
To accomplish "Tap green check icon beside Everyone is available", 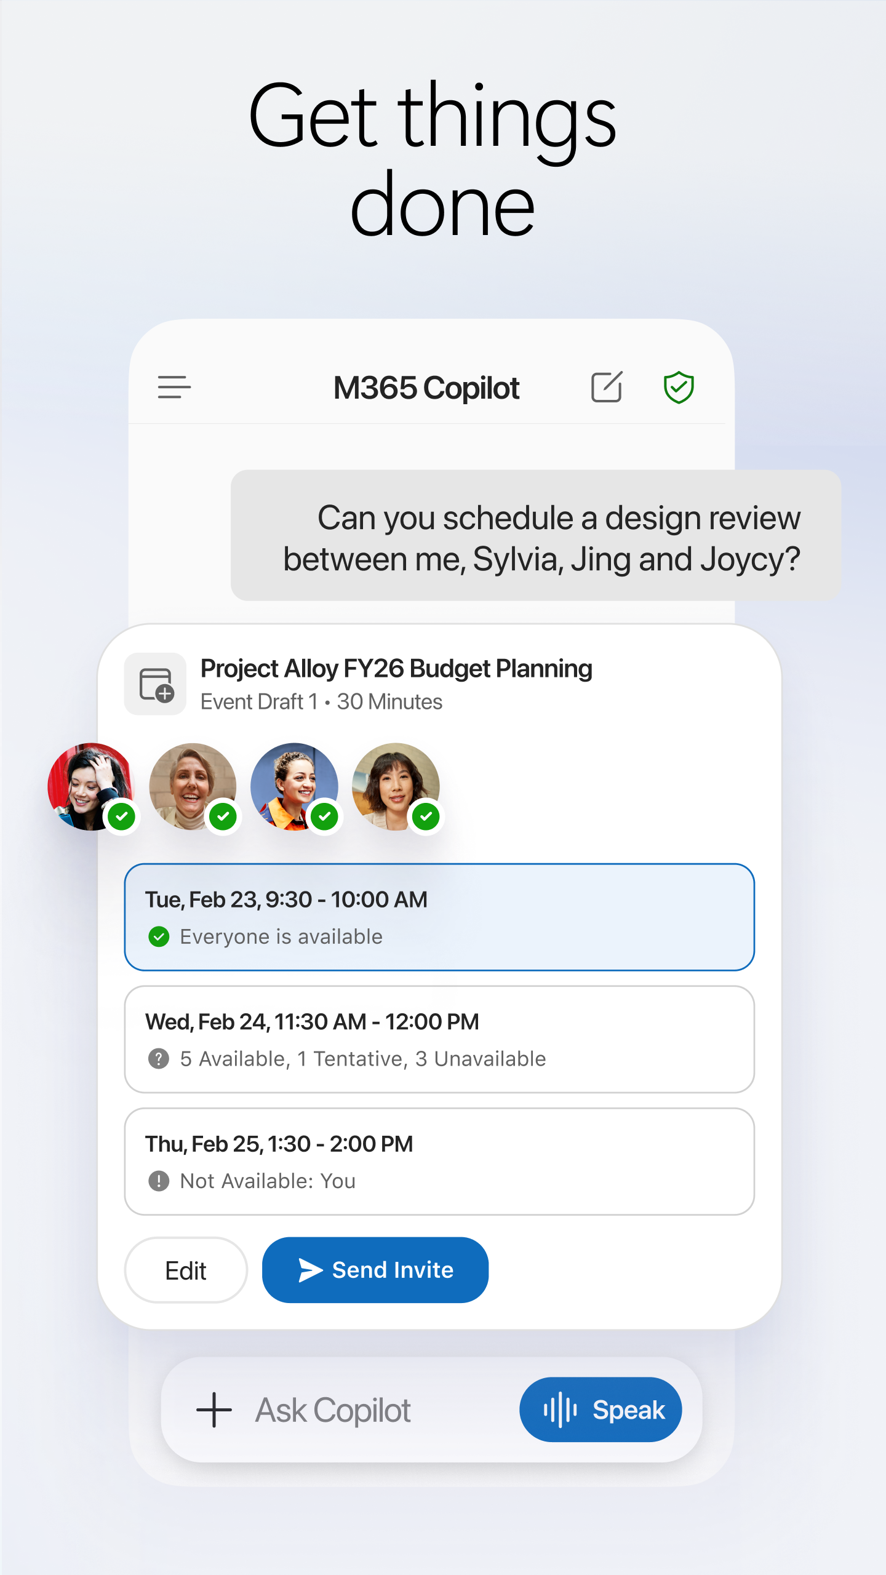I will point(159,937).
